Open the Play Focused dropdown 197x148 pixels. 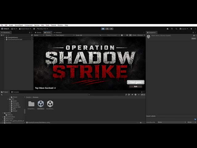point(113,35)
